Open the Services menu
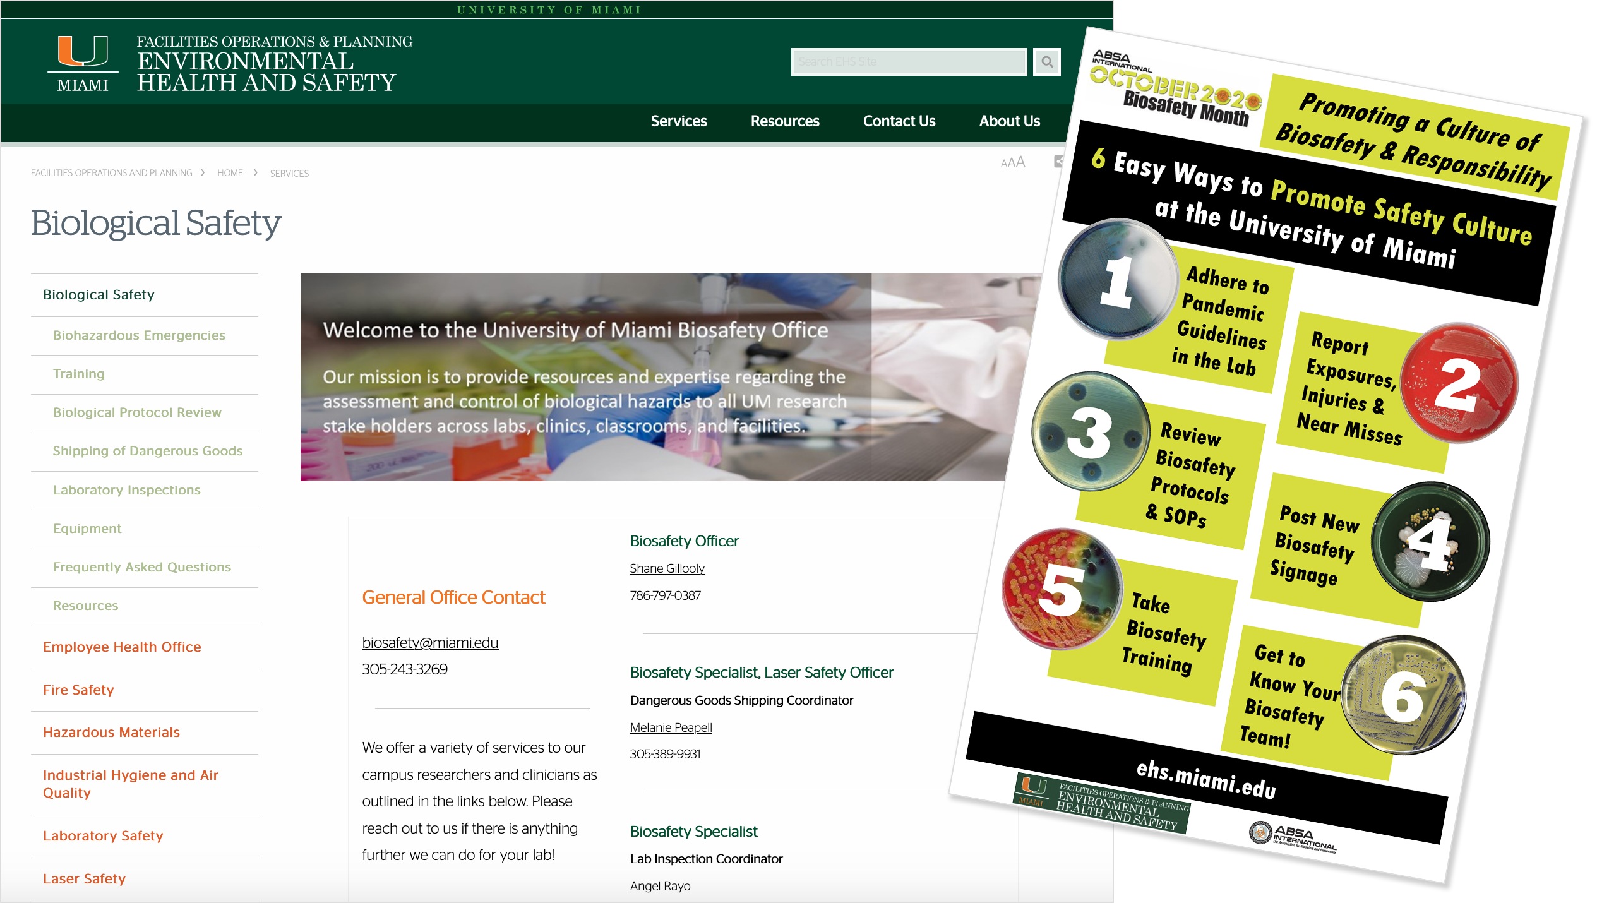 click(679, 121)
